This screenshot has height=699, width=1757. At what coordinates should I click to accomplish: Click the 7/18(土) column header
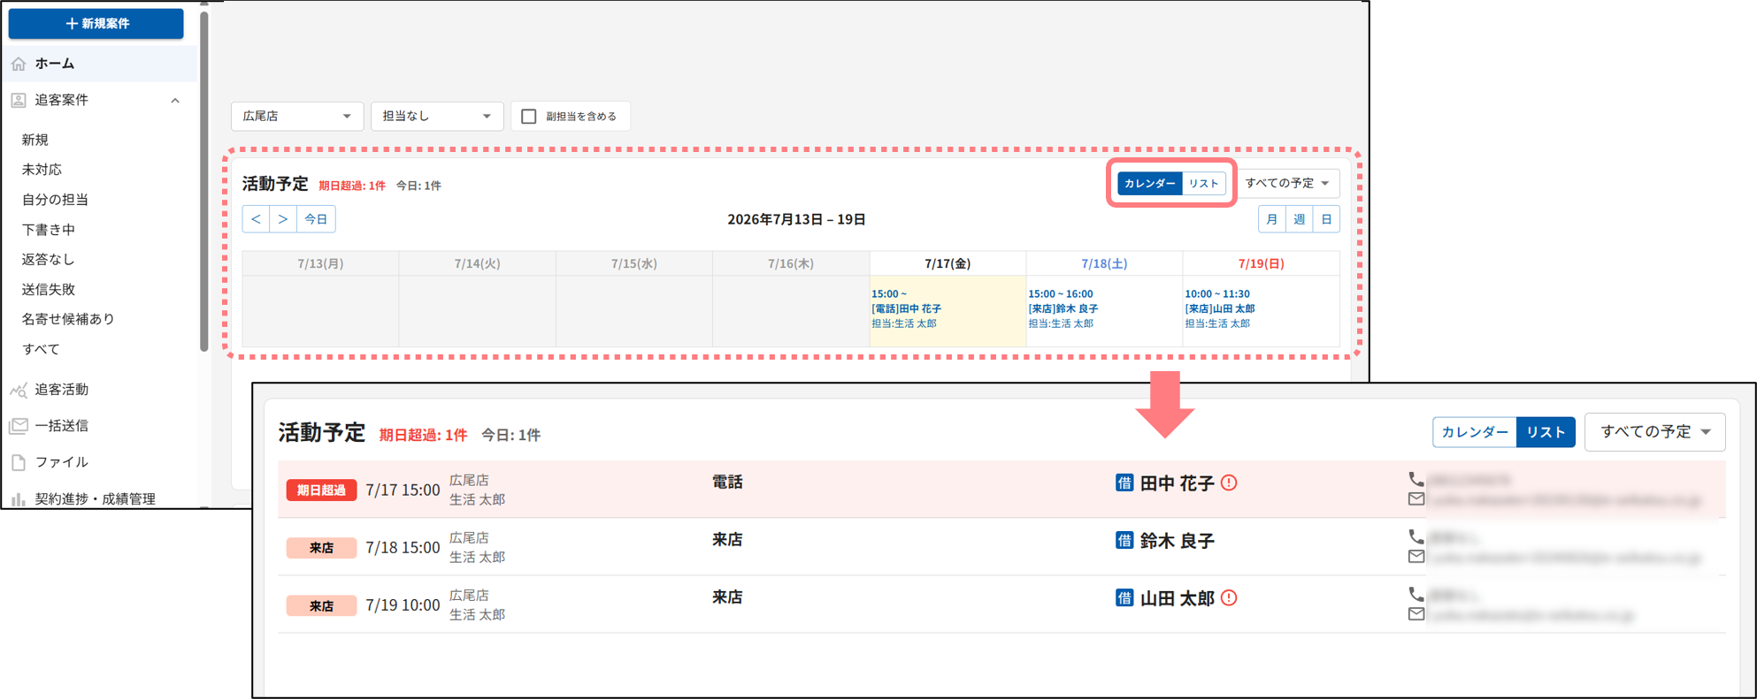point(1104,263)
